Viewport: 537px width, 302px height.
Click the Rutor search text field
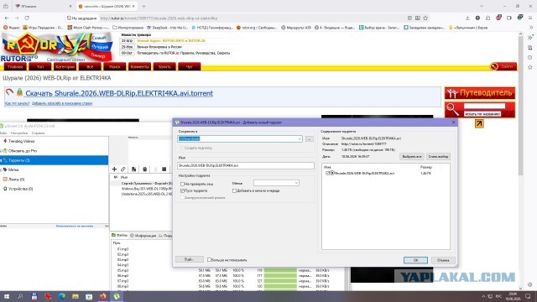[484, 107]
